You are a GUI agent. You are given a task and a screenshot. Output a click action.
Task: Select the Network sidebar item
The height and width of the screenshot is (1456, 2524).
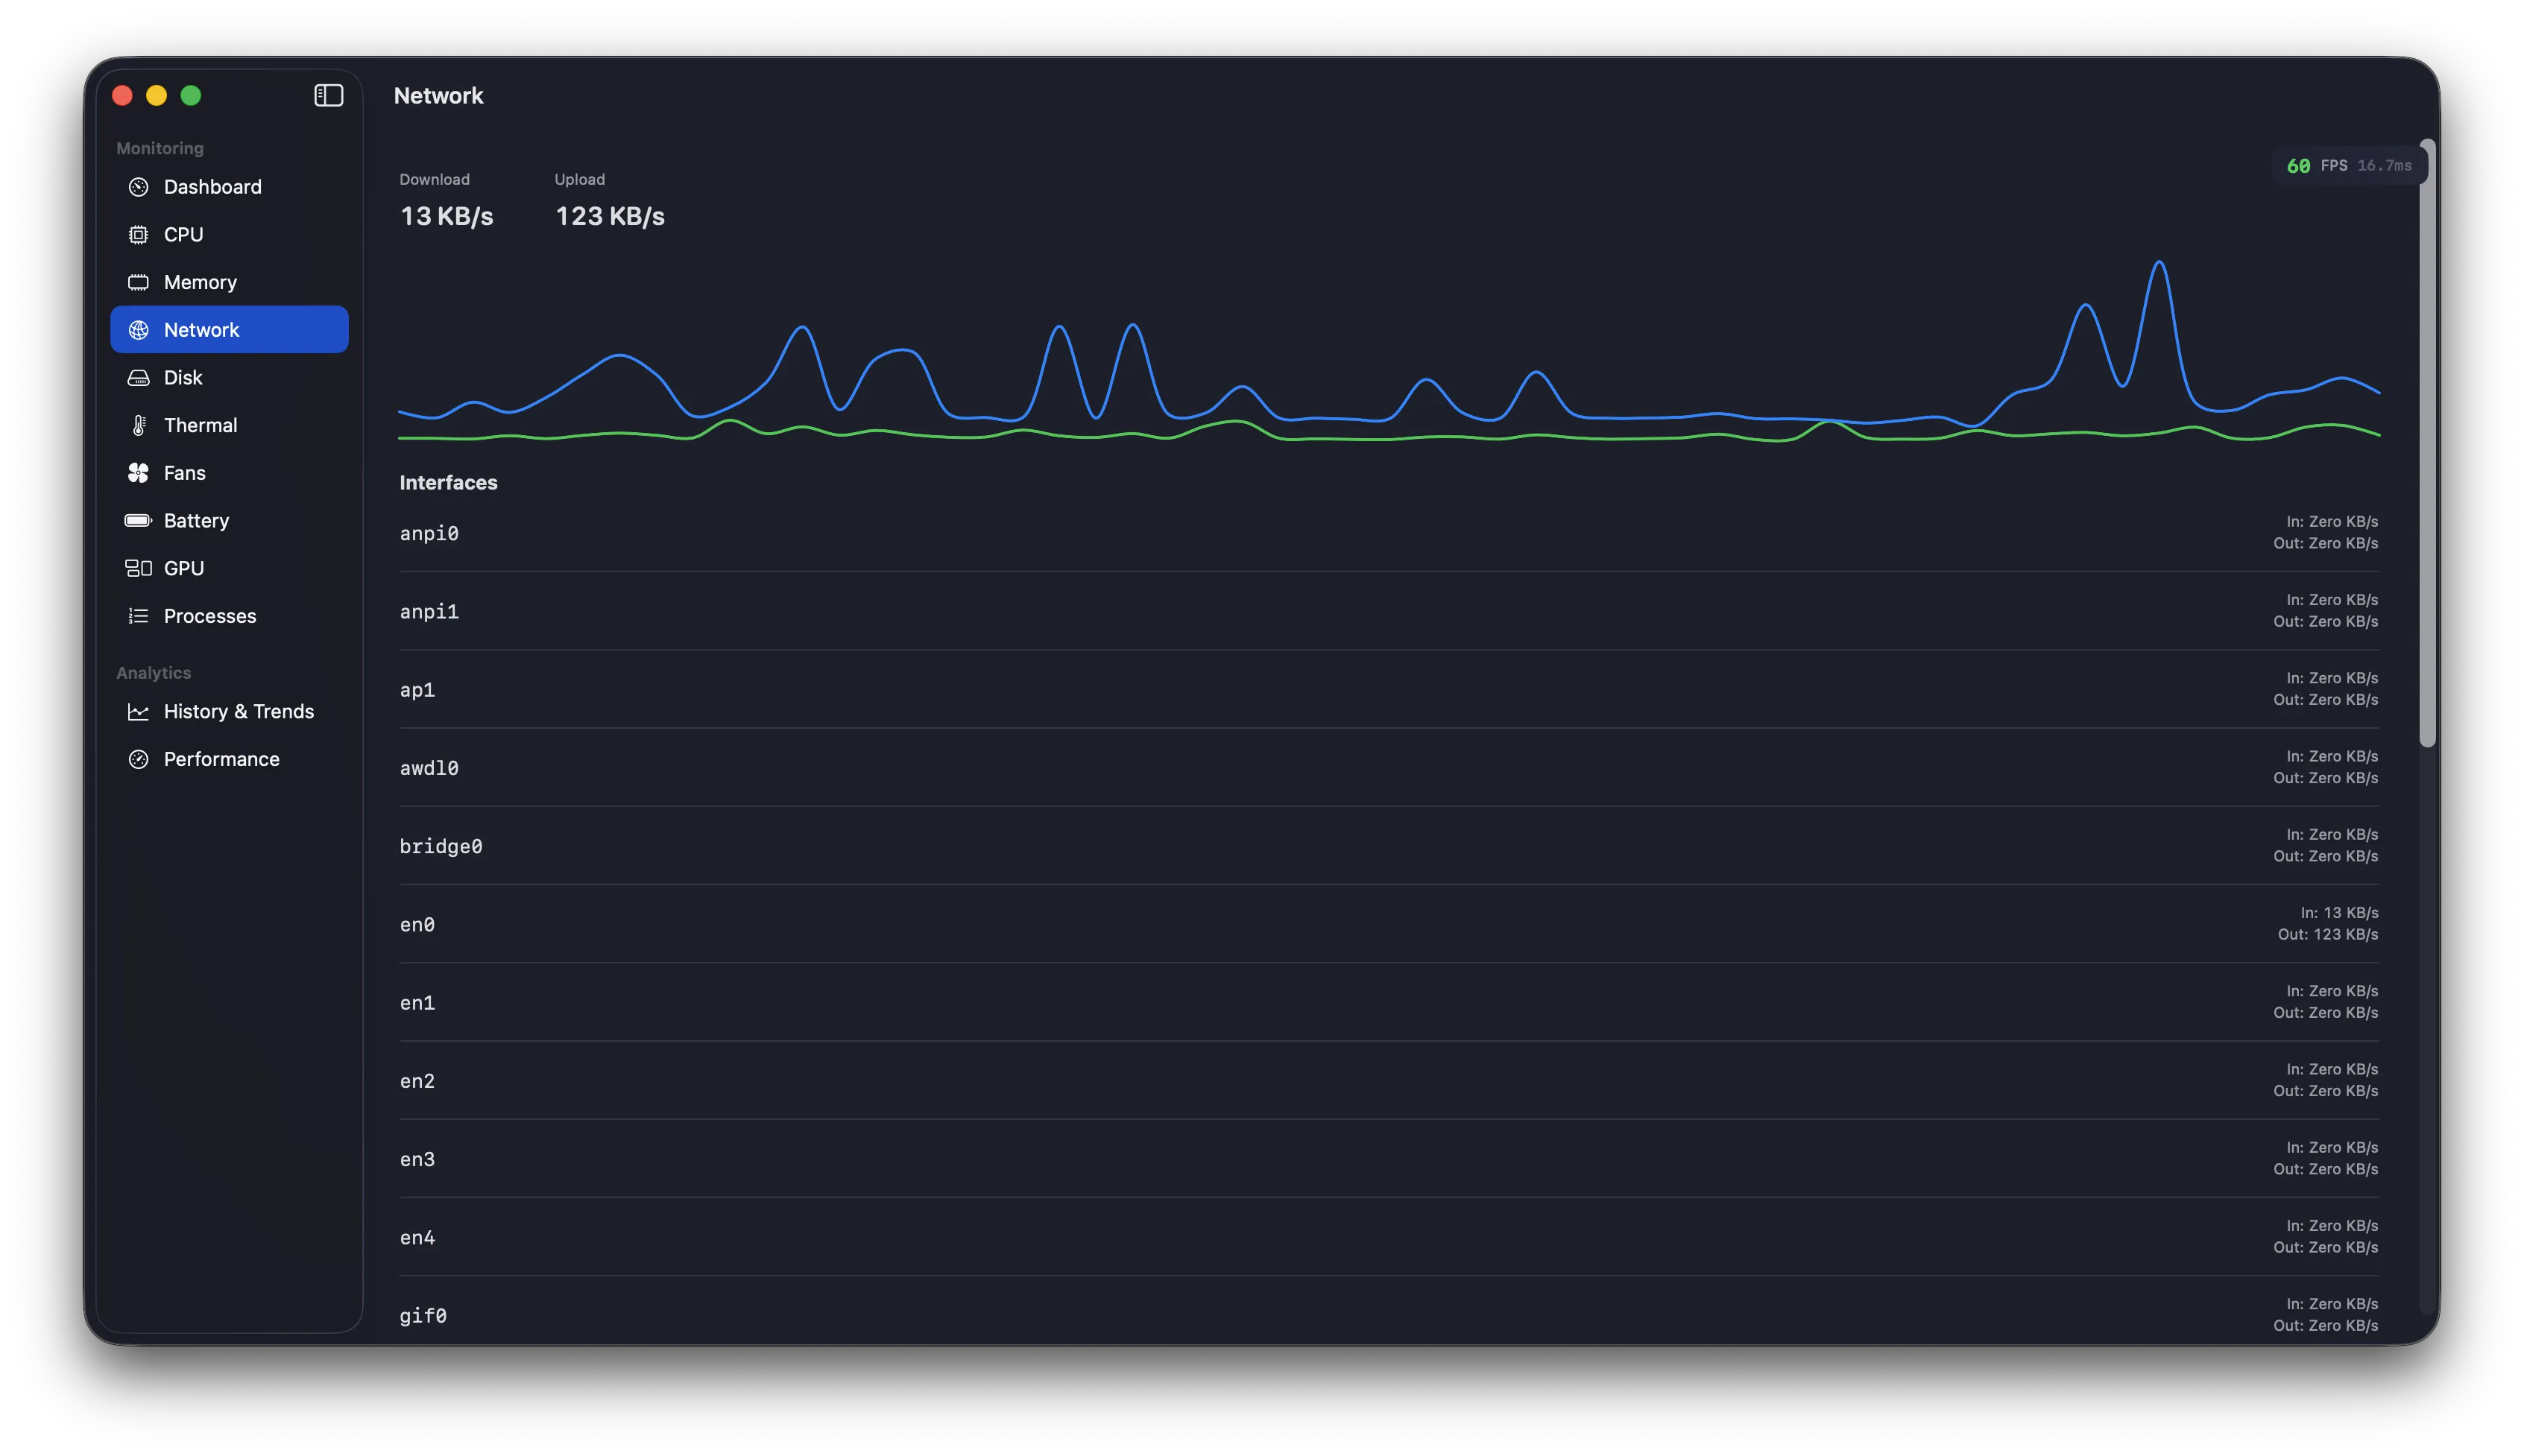click(x=229, y=330)
